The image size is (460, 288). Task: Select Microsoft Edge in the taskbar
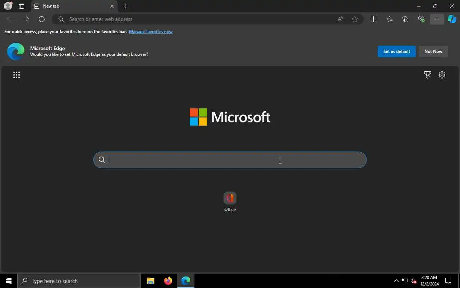point(186,281)
